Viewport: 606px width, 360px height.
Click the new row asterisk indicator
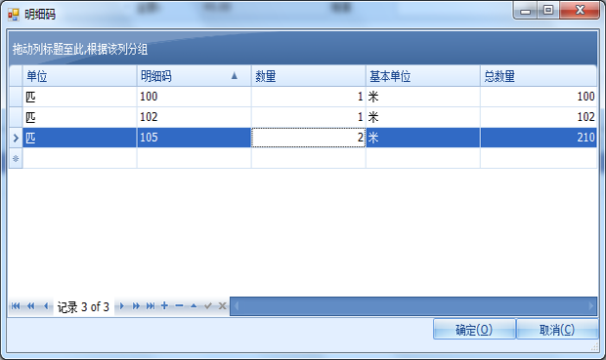16,158
